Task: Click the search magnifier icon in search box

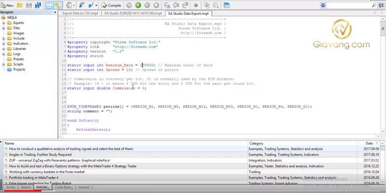Action: point(373,5)
